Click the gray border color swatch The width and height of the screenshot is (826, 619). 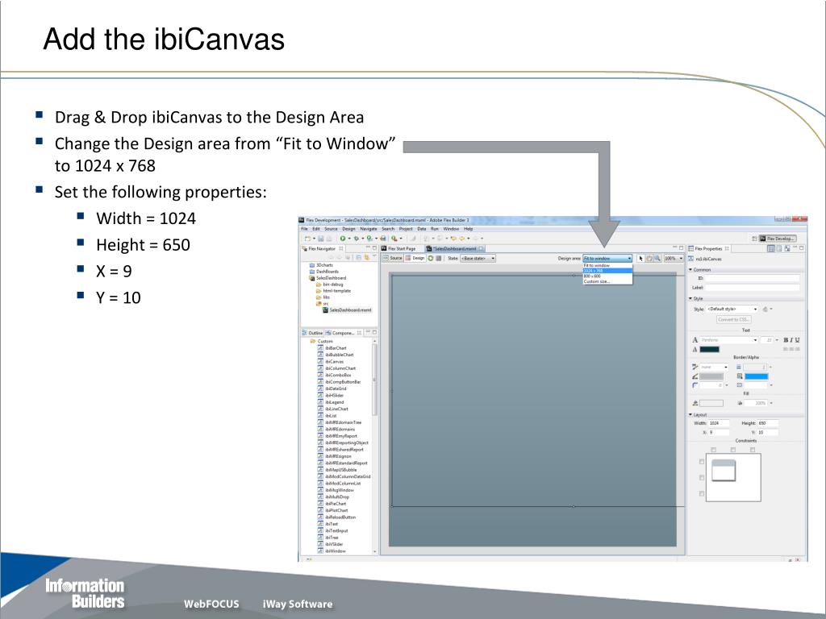coord(711,376)
